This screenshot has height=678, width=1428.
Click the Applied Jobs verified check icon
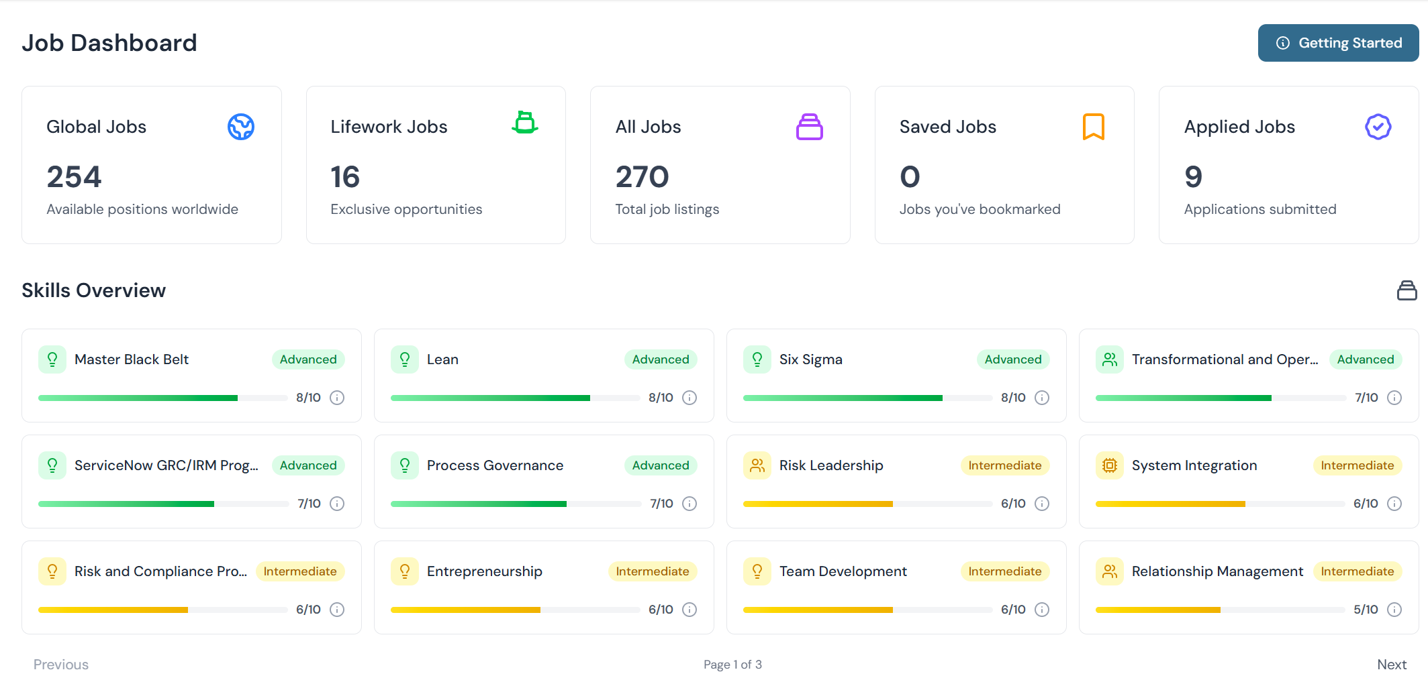point(1378,127)
